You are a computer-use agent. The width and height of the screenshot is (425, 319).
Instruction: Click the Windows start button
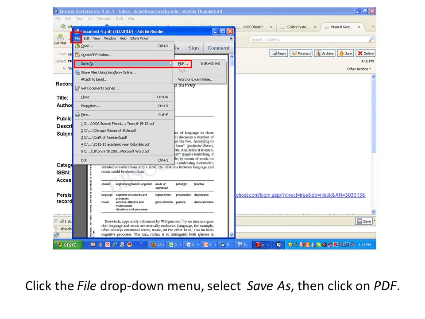68,245
